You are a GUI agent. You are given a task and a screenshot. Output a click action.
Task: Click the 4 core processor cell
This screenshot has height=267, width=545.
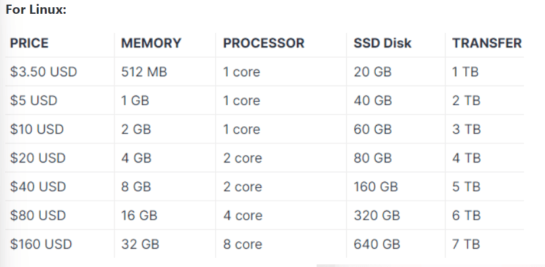(x=243, y=216)
